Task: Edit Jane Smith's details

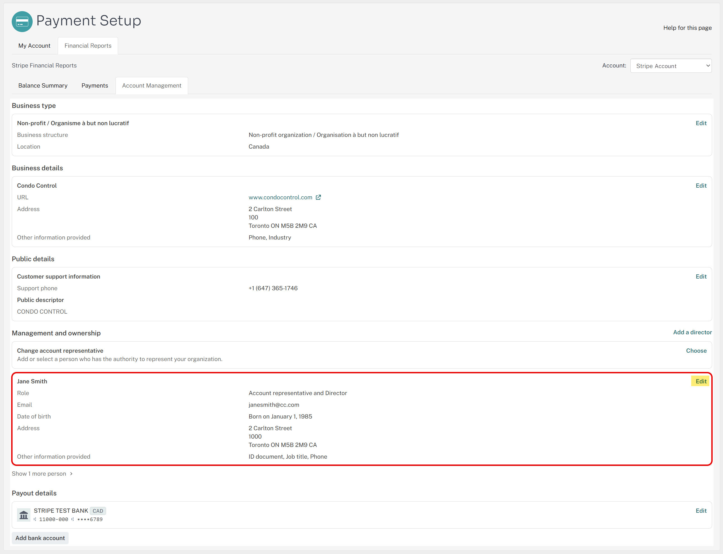Action: point(701,381)
